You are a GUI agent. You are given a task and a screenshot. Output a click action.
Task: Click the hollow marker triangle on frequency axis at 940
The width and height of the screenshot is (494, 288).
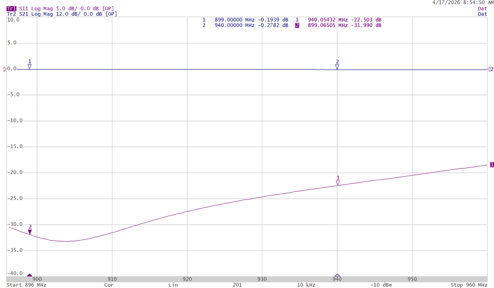click(x=337, y=275)
